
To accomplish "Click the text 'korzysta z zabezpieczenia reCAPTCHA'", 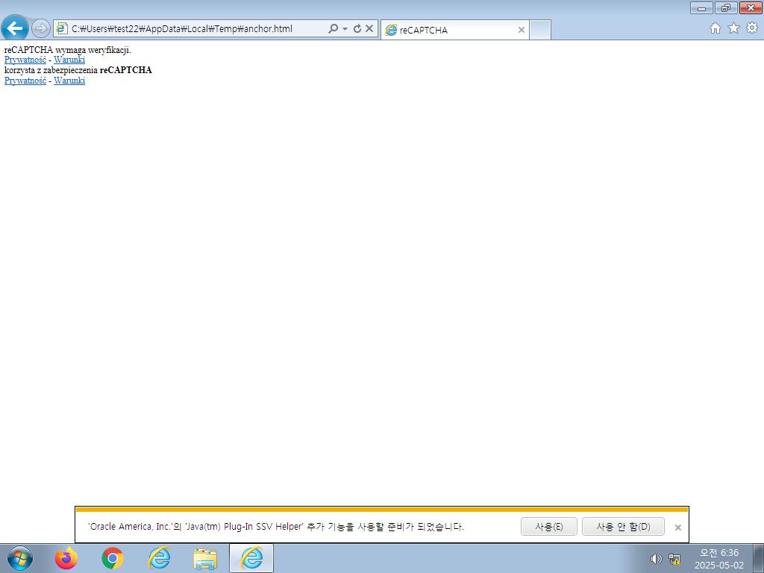I will coord(78,70).
